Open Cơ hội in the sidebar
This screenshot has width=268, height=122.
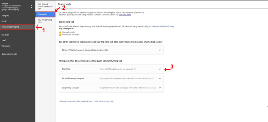[x=4, y=21]
